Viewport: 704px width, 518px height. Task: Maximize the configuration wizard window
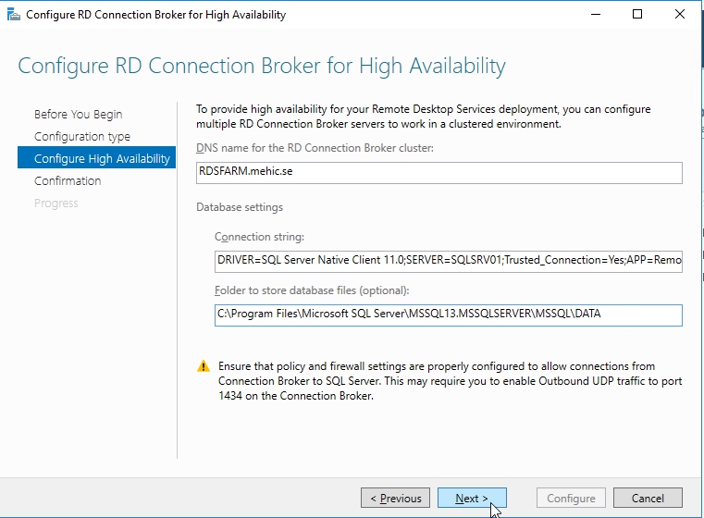[637, 15]
